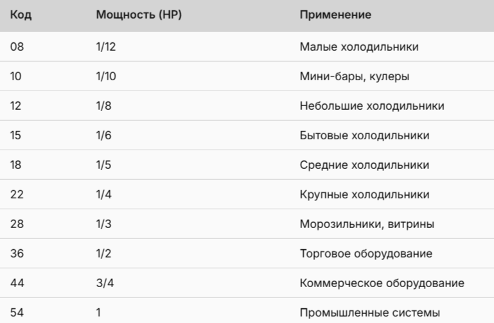Click the "Применение" column header
494x323 pixels.
pos(337,15)
